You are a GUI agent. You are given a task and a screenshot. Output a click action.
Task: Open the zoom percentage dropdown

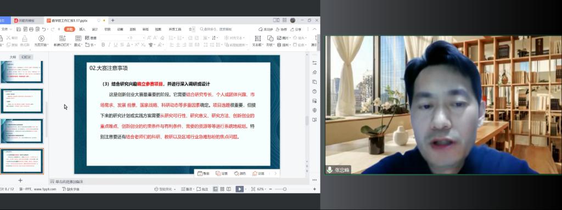[262, 189]
